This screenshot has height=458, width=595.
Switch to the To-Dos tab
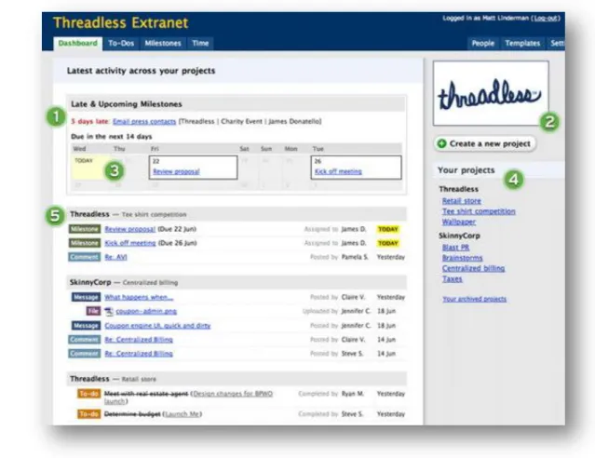[x=121, y=43]
